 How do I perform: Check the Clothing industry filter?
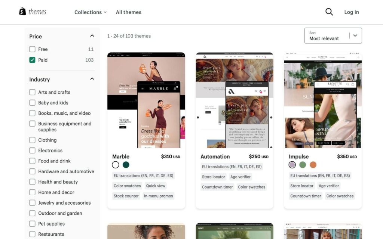click(x=32, y=140)
